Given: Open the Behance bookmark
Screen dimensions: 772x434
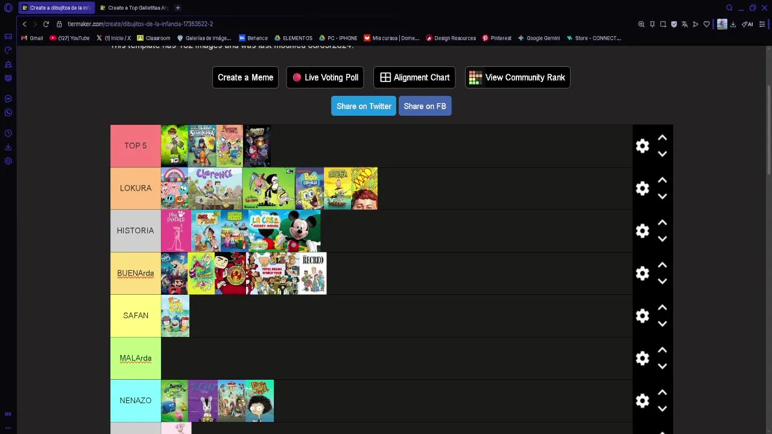Looking at the screenshot, I should click(x=253, y=38).
